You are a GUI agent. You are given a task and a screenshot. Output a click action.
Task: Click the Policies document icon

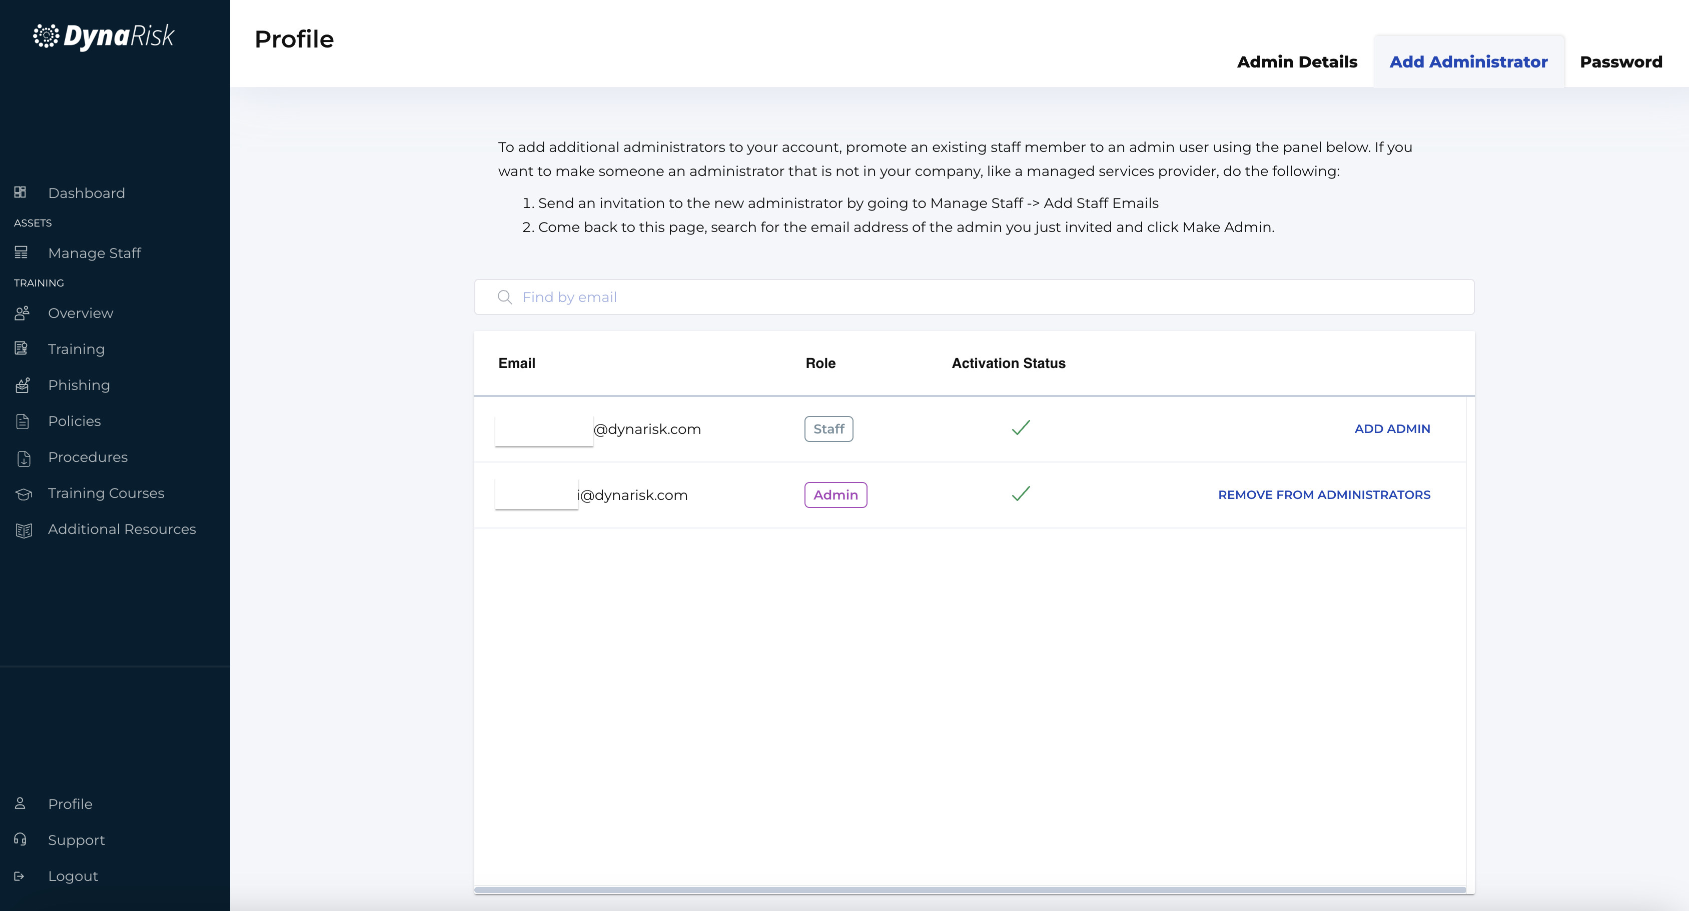[x=23, y=421]
